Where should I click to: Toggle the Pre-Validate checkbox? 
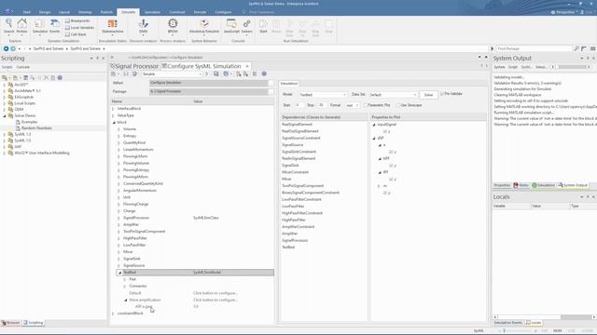tap(441, 93)
